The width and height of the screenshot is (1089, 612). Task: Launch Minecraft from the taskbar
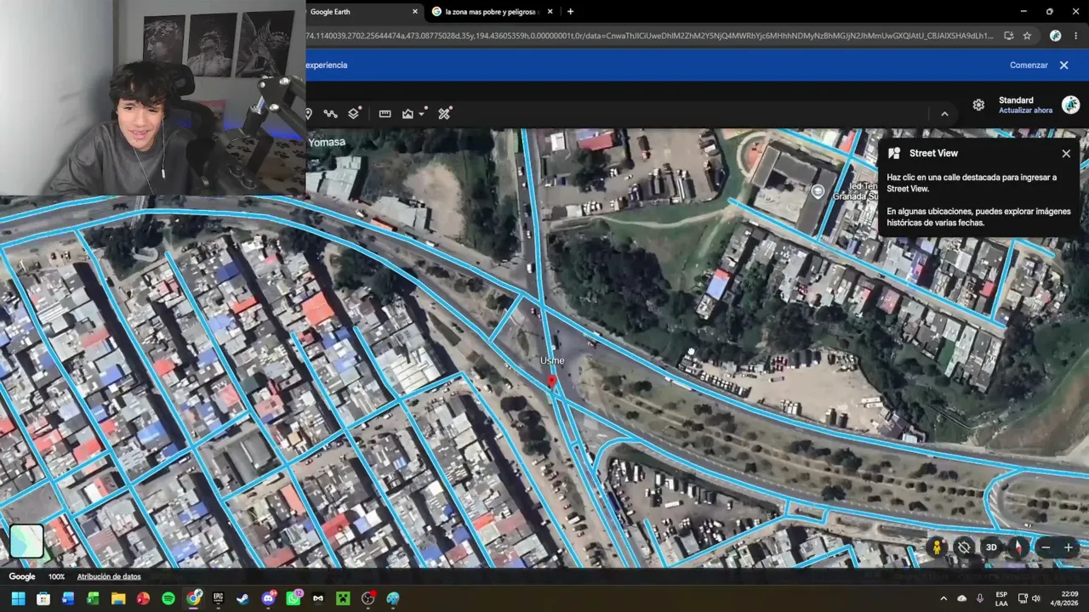344,598
